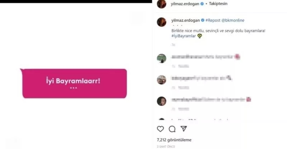Click the 2 SAAT ÖNCE timestamp
Screen dimensions: 287x149
pyautogui.click(x=166, y=147)
